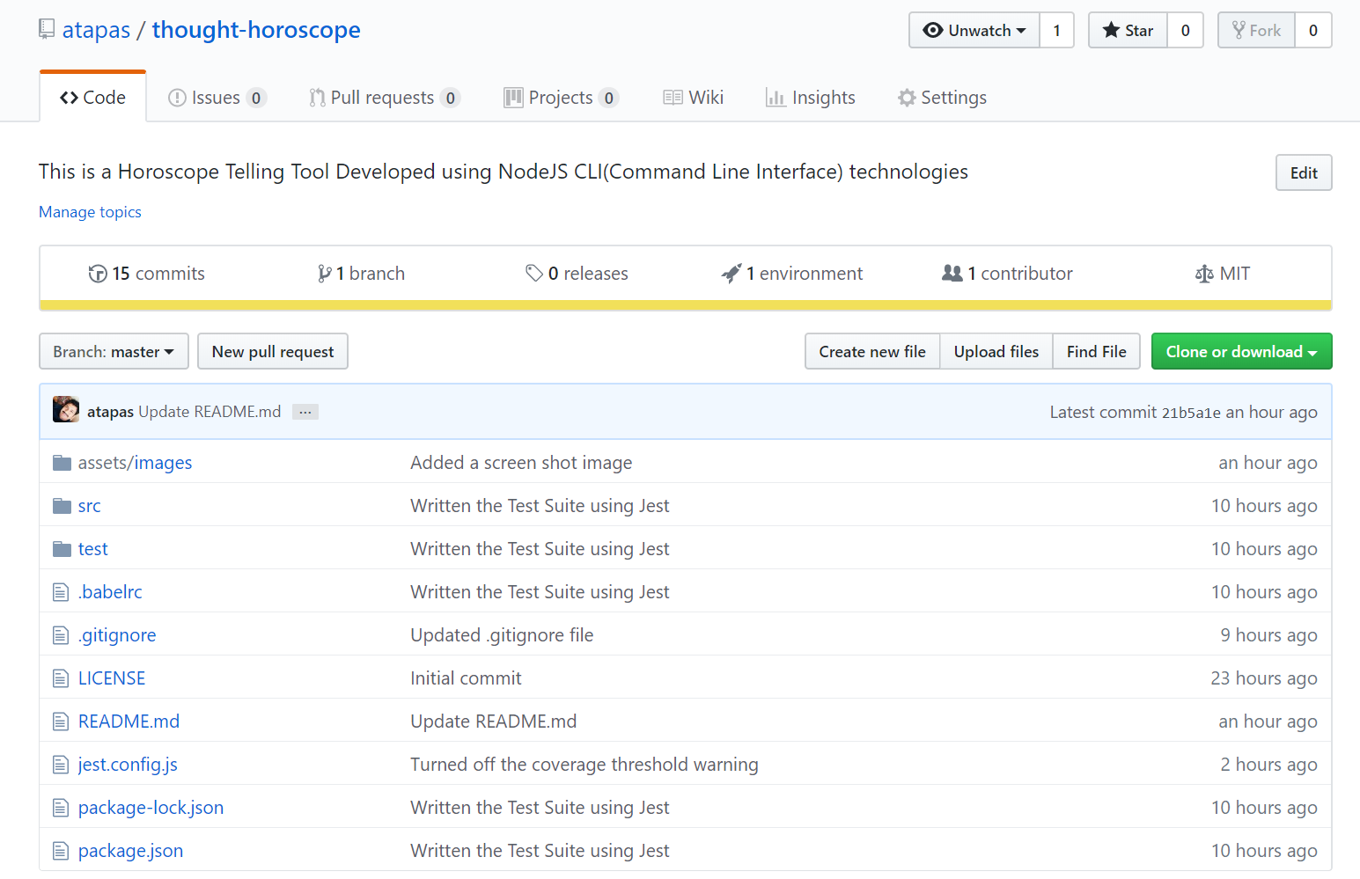Click the folder icon next to src
The height and width of the screenshot is (879, 1360).
tap(62, 506)
